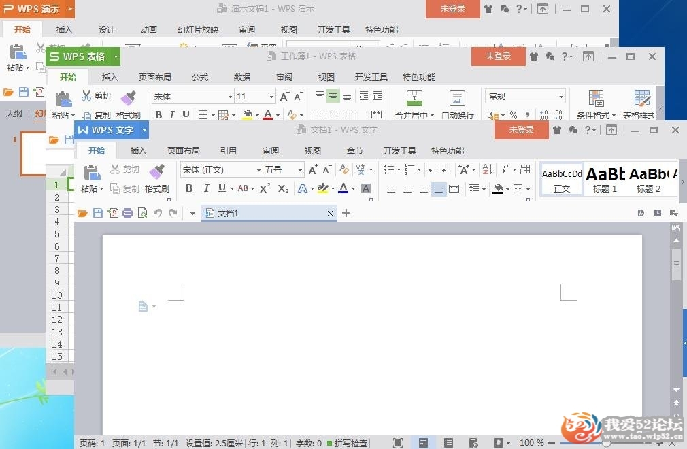Click Bold in WPS Writer ribbon

pos(189,188)
